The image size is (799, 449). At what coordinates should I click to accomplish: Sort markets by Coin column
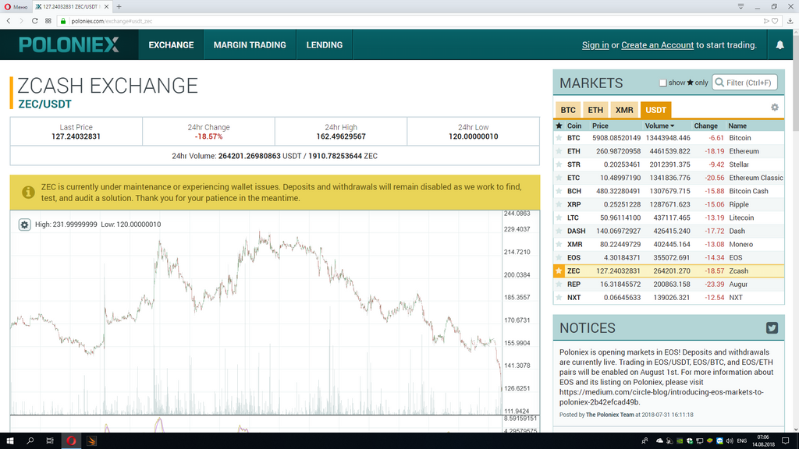(x=574, y=126)
